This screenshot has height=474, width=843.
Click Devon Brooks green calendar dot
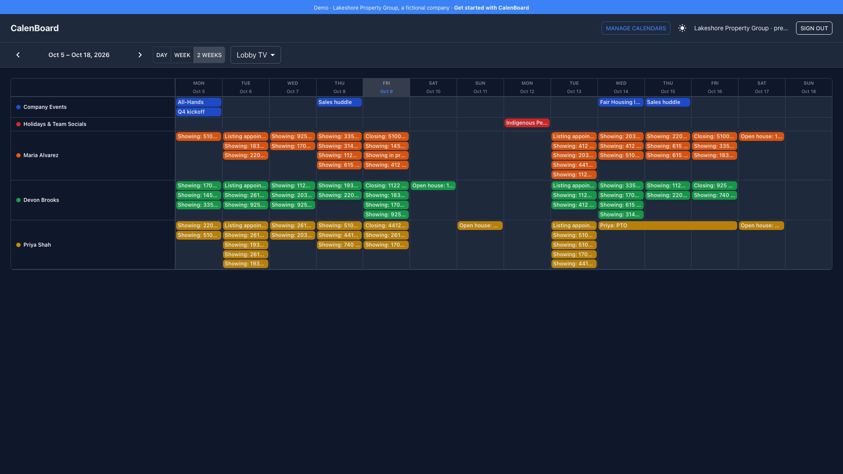[18, 200]
